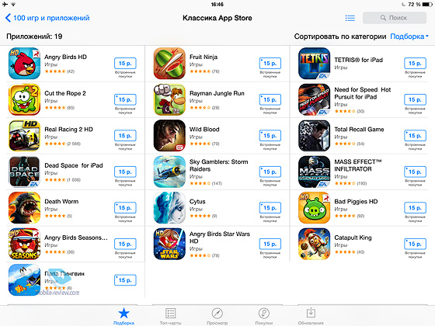435x326 pixels.
Task: Tap the Catapult King app icon
Action: [x=315, y=244]
